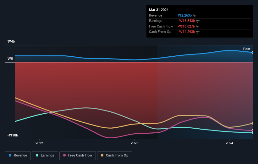Click the ₩0 y-axis label
Image resolution: width=258 pixels, height=164 pixels.
[x=10, y=59]
